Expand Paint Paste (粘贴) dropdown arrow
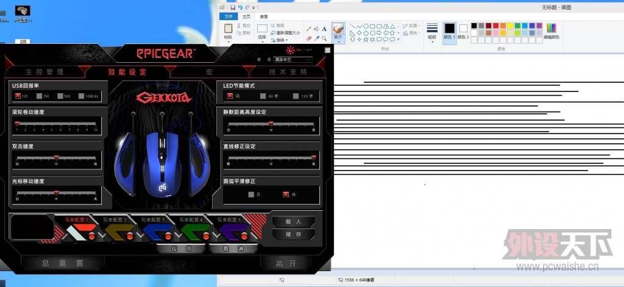 tap(229, 42)
